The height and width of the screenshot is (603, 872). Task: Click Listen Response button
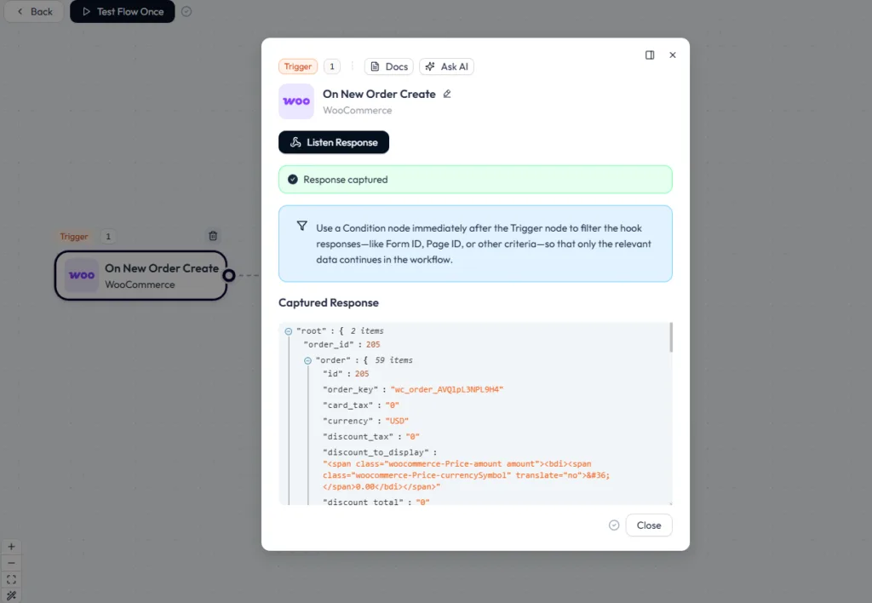[334, 142]
